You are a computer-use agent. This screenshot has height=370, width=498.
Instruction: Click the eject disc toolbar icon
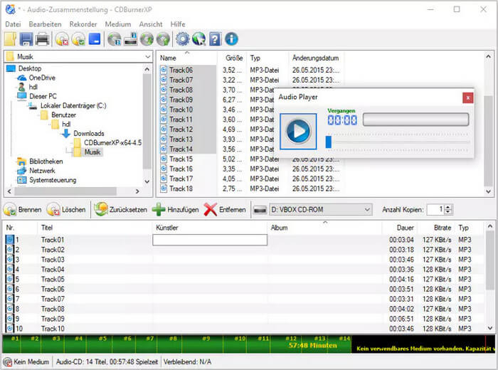click(x=163, y=39)
